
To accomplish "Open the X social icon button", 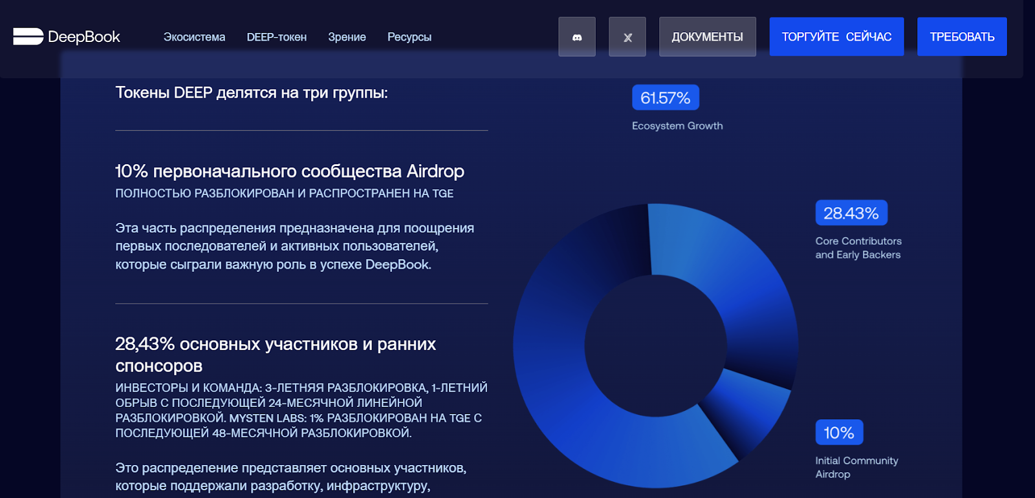I will (x=627, y=37).
